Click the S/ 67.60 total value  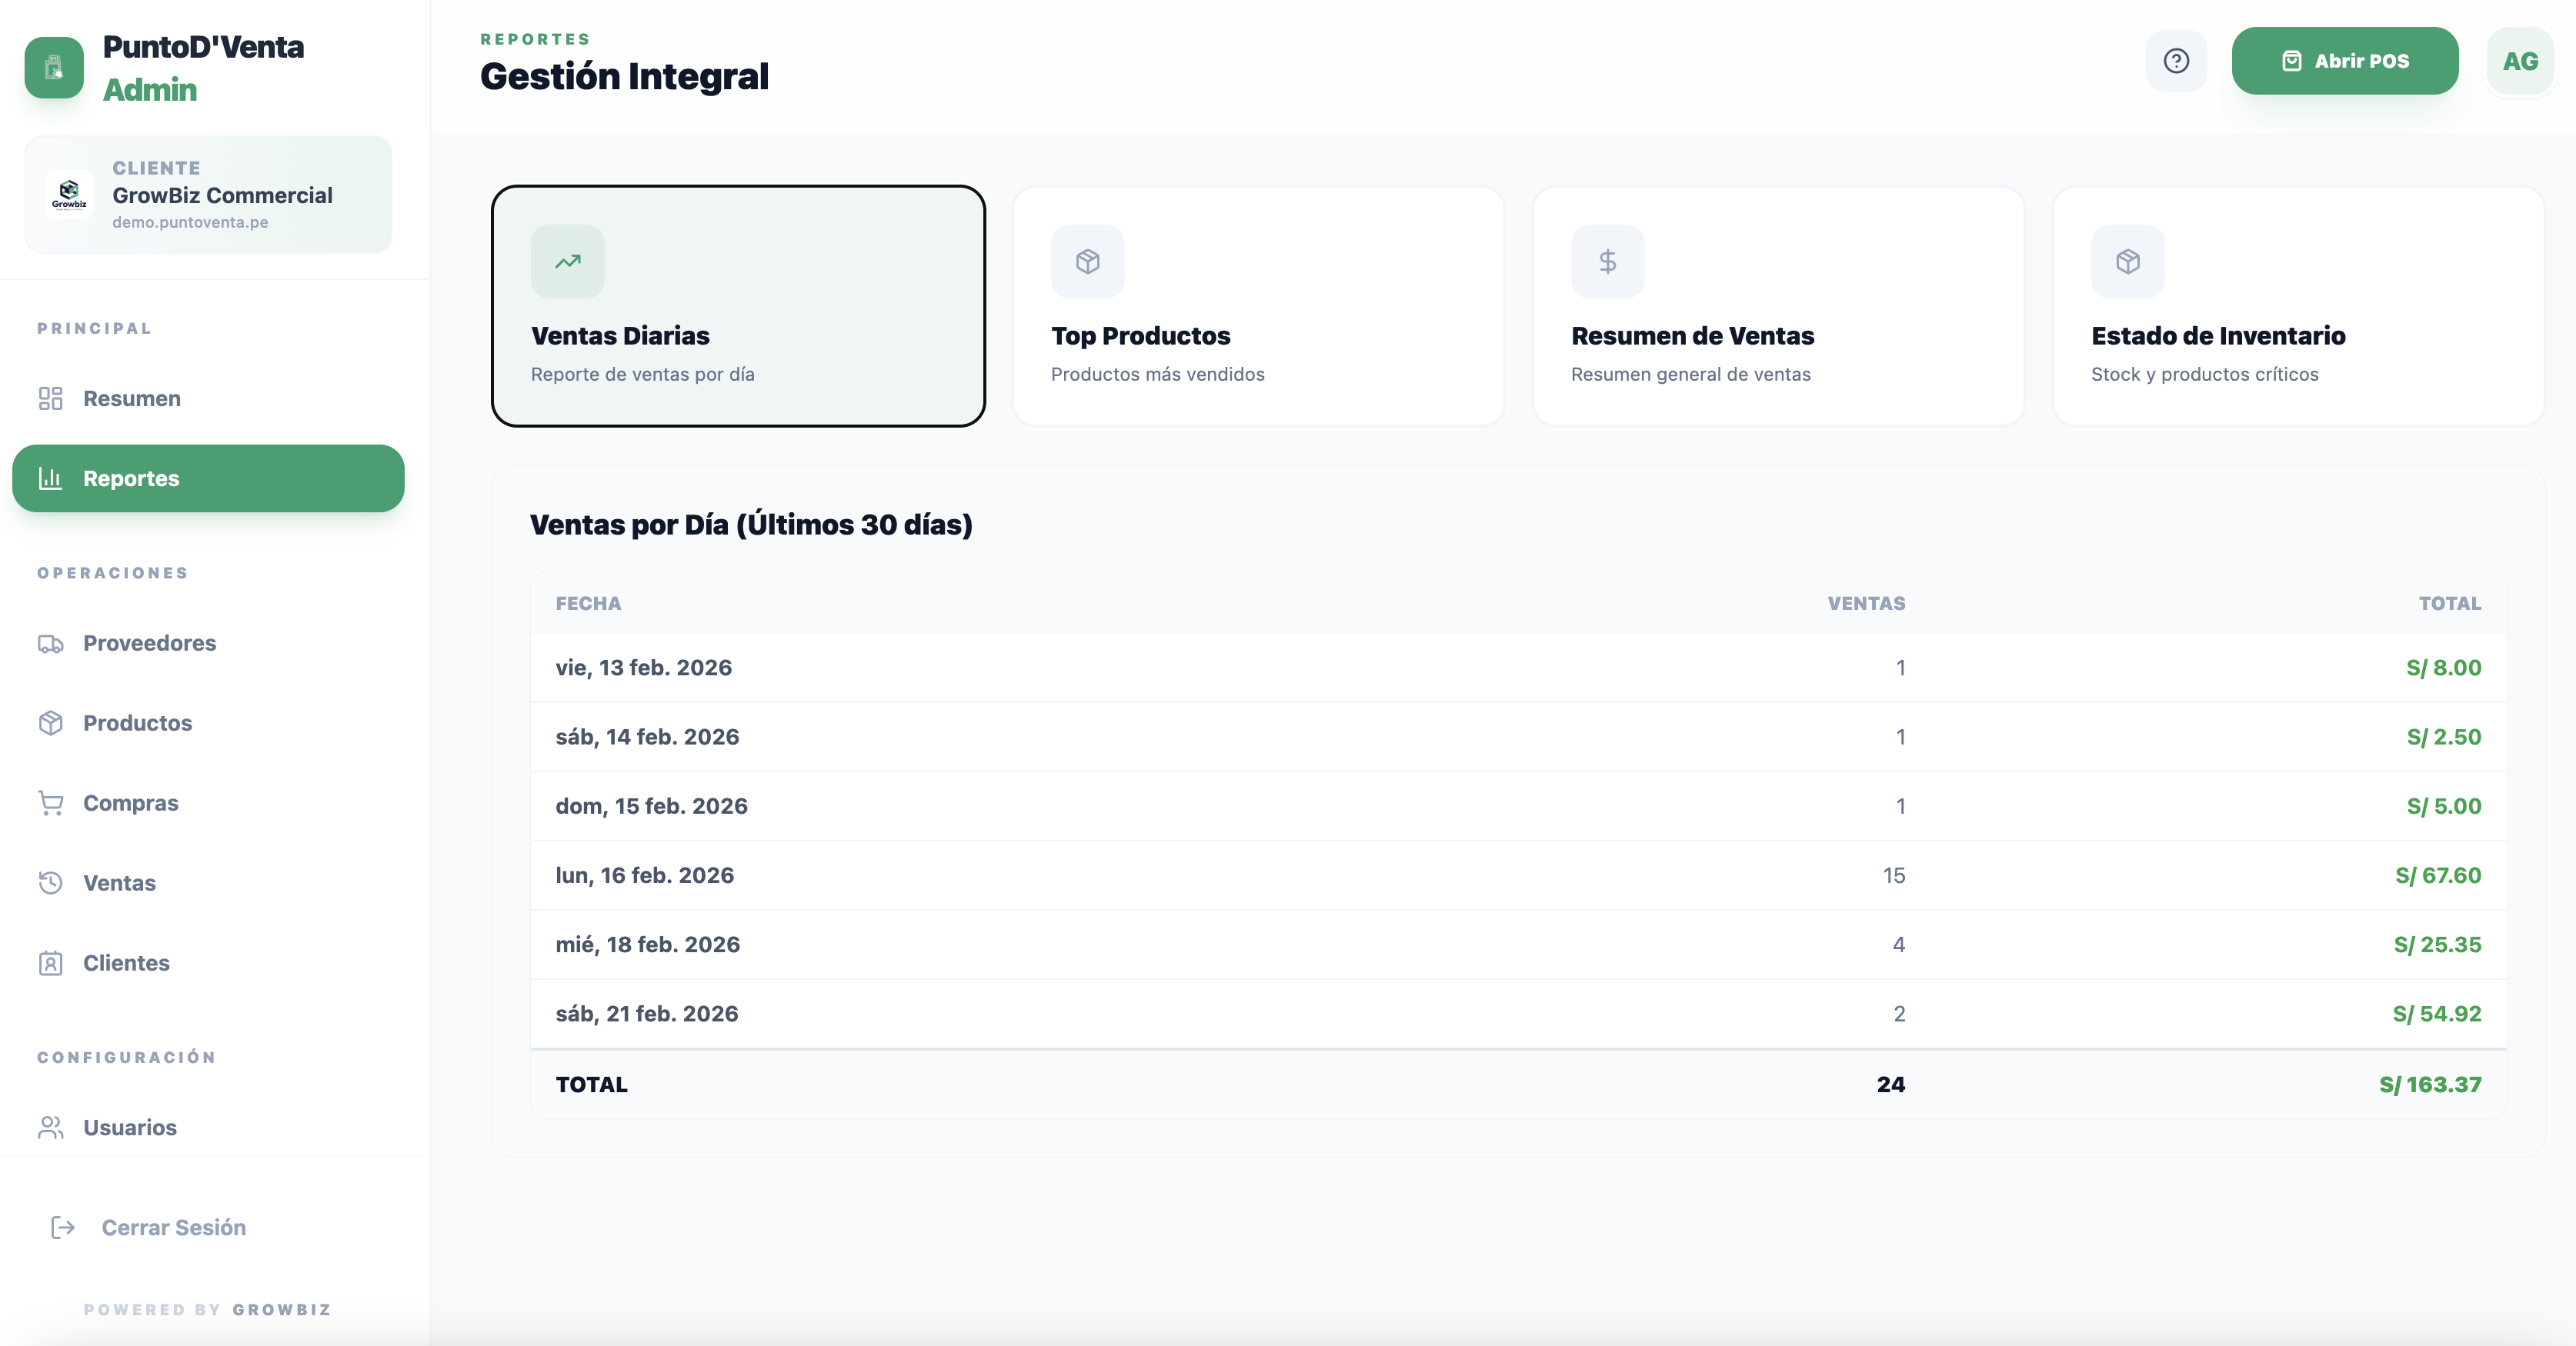coord(2438,875)
